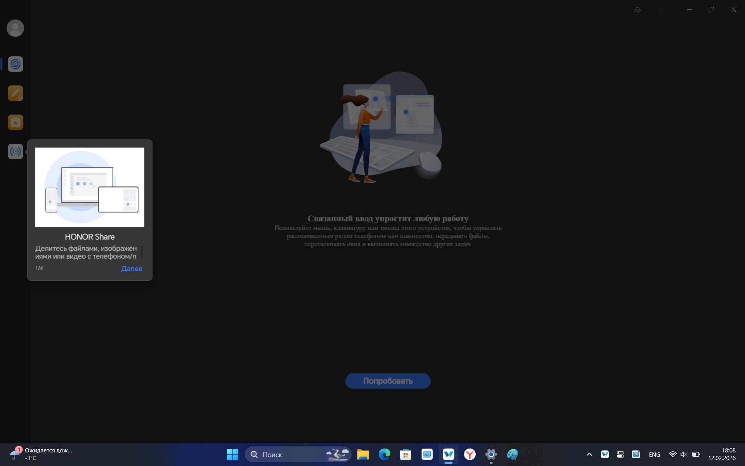Open Microsoft Edge from taskbar
745x466 pixels.
tap(384, 454)
